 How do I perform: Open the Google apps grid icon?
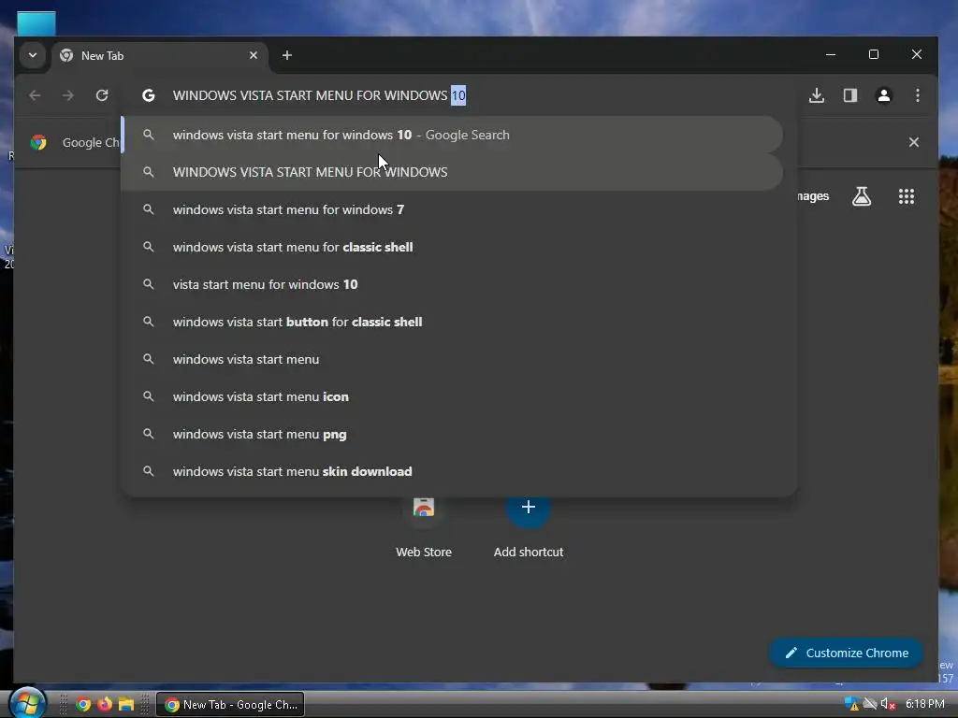(906, 196)
